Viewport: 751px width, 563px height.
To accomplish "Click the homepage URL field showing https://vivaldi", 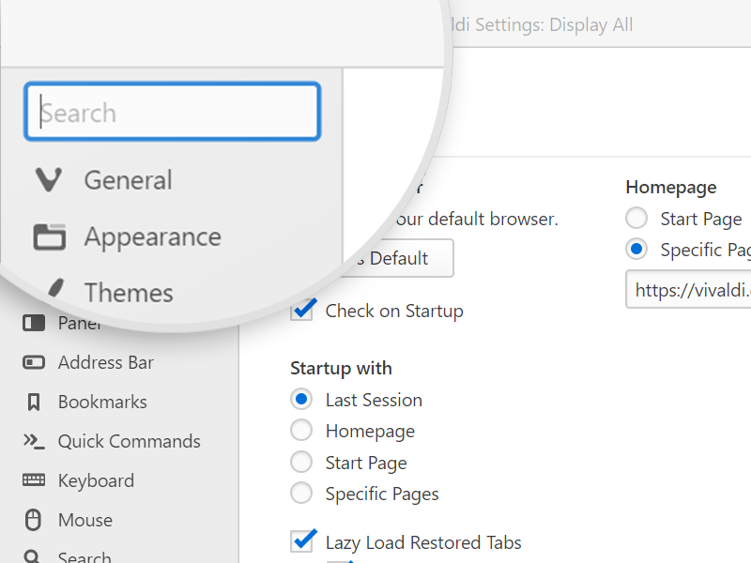I will point(688,290).
